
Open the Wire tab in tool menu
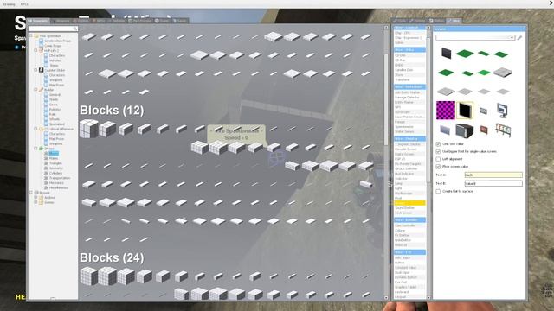click(x=454, y=21)
